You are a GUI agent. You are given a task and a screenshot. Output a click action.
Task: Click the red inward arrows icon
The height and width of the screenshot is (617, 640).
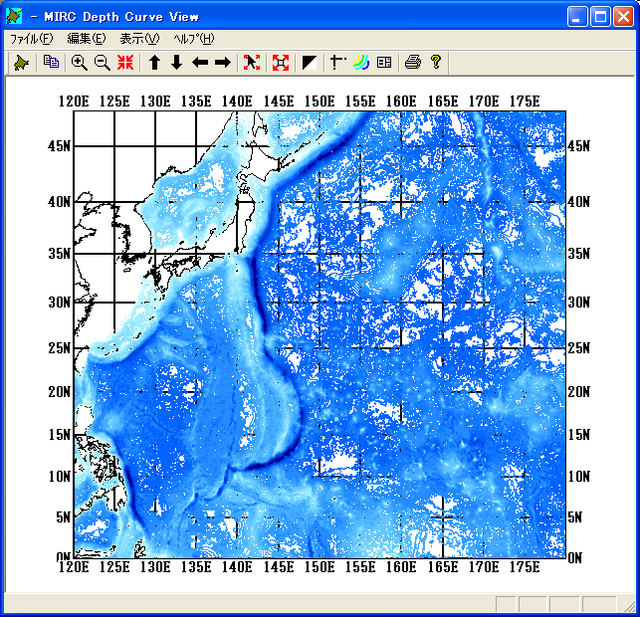(125, 63)
